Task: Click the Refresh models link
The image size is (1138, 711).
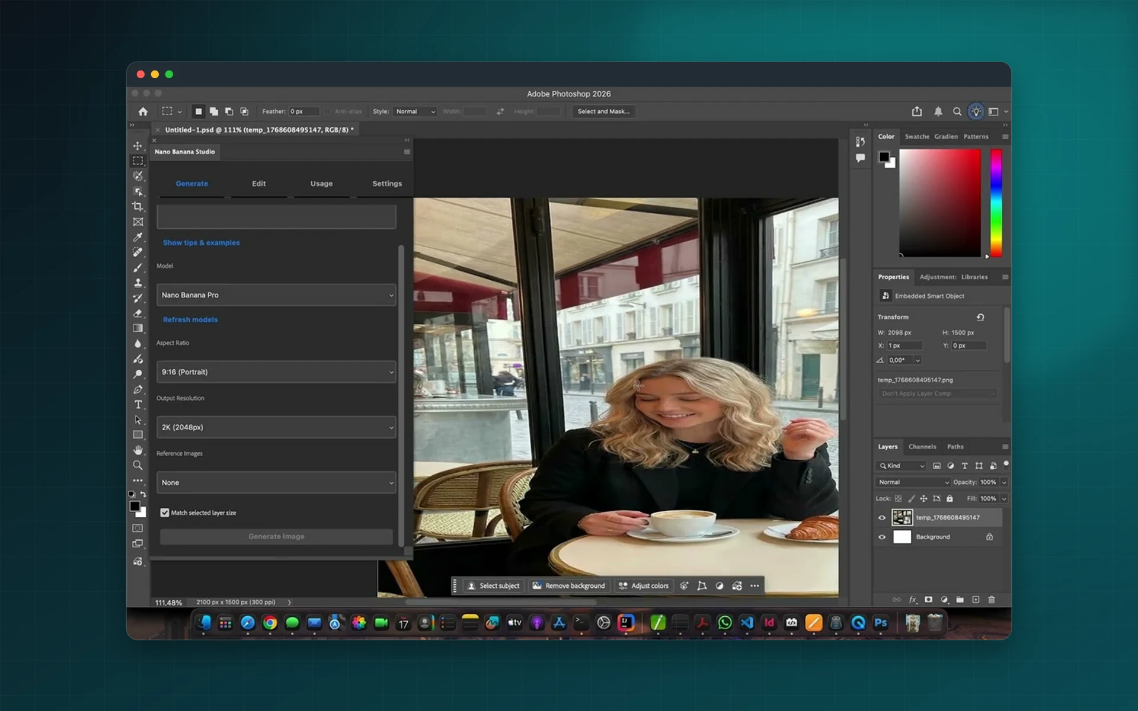Action: click(190, 319)
